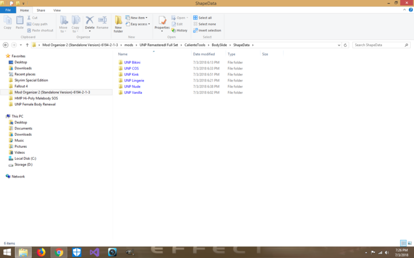414x258 pixels.
Task: Expand the Properties dropdown arrow
Action: click(162, 31)
